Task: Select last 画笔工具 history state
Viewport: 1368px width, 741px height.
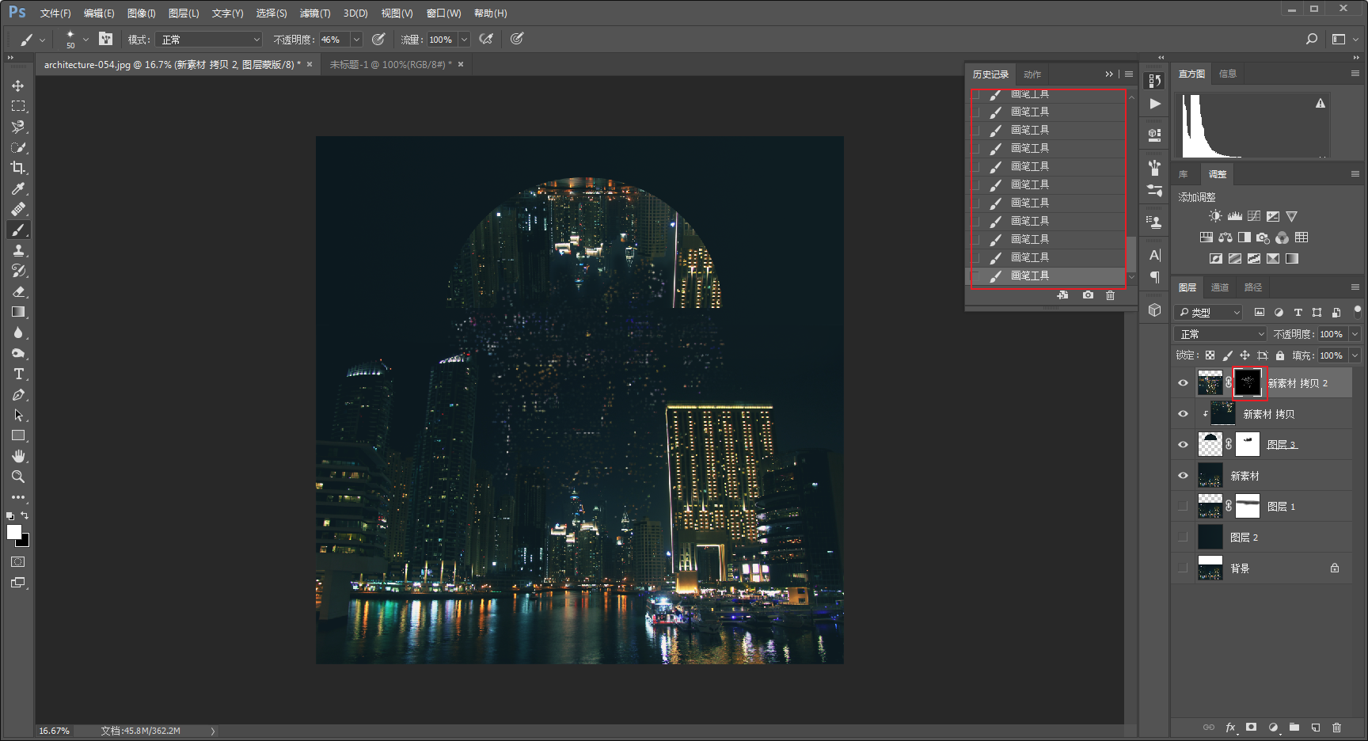Action: point(1047,275)
